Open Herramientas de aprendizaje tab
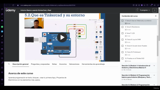This screenshot has width=160, height=90. click(93, 64)
